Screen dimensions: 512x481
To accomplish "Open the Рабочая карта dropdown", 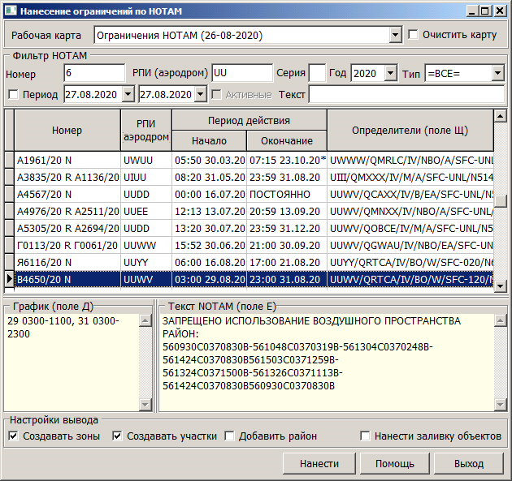I will click(395, 36).
